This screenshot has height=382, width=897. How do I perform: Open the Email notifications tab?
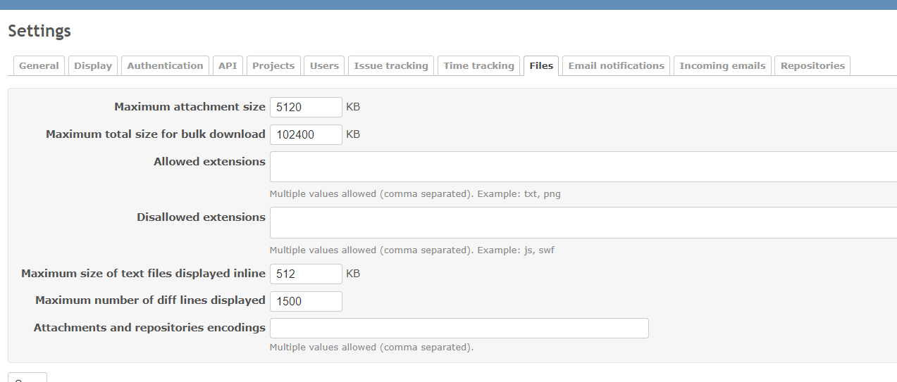coord(616,65)
